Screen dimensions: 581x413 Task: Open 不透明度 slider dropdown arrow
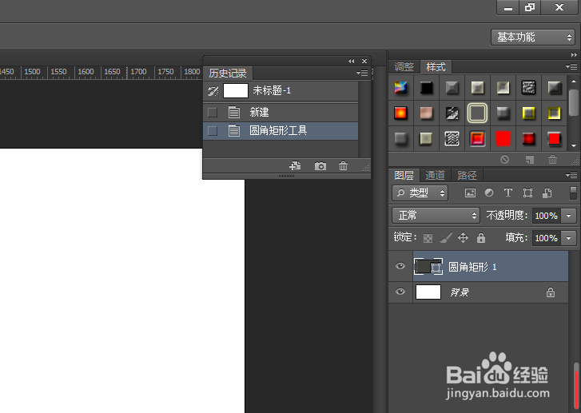coord(569,216)
